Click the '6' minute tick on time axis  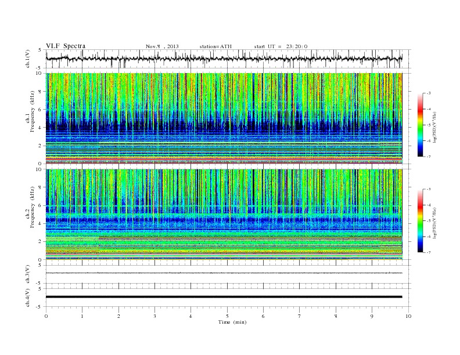pyautogui.click(x=263, y=316)
